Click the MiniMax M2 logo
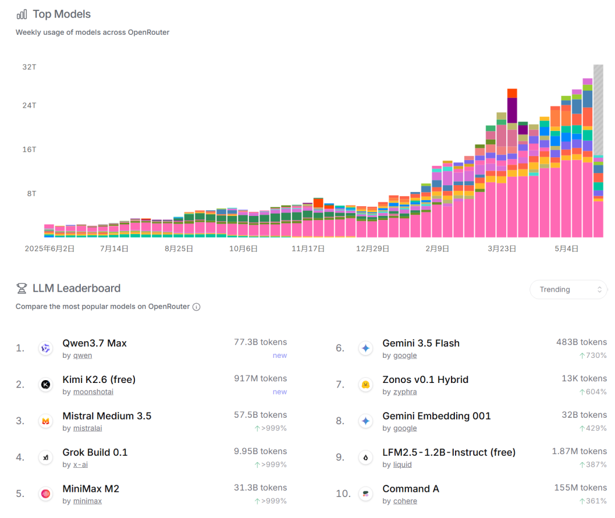The height and width of the screenshot is (518, 615). [x=46, y=493]
